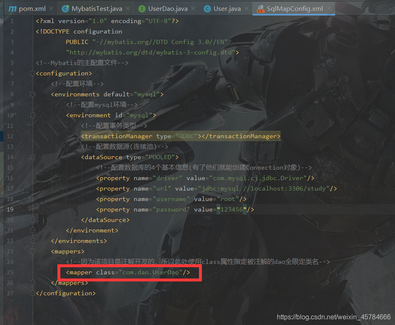395x325 pixels.
Task: Close the User.java tab
Action: coord(247,8)
